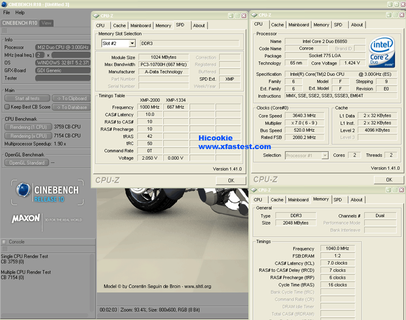Start the OpenGL Standard benchmark
The width and height of the screenshot is (406, 320).
pos(27,163)
